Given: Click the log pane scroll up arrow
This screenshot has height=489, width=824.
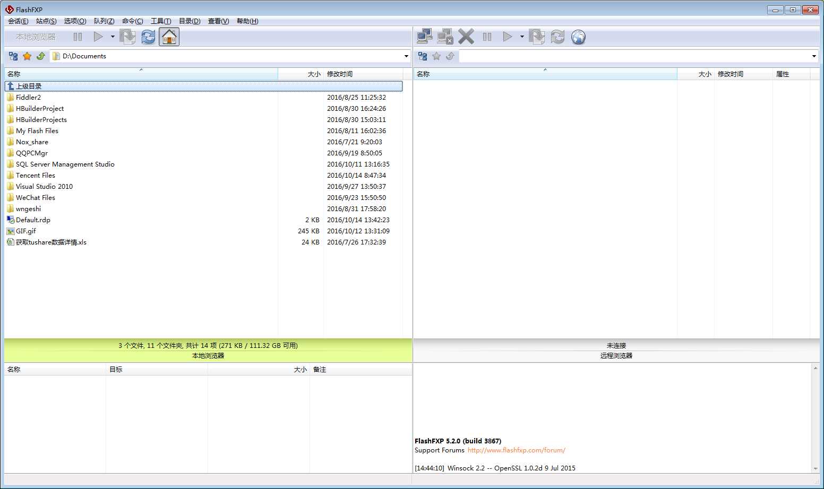Looking at the screenshot, I should (816, 368).
